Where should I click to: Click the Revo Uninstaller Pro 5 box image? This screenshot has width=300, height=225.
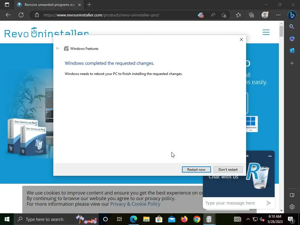point(27,137)
